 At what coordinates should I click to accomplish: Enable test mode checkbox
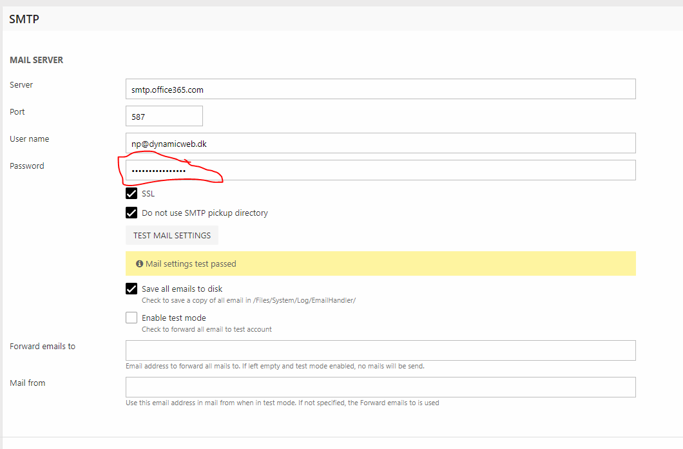coord(131,318)
